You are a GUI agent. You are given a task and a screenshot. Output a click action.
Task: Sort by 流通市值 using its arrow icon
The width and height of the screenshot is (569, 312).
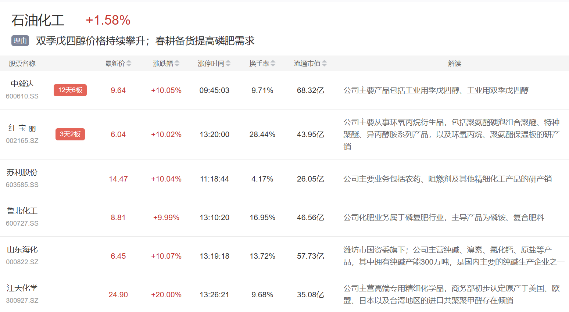click(324, 64)
